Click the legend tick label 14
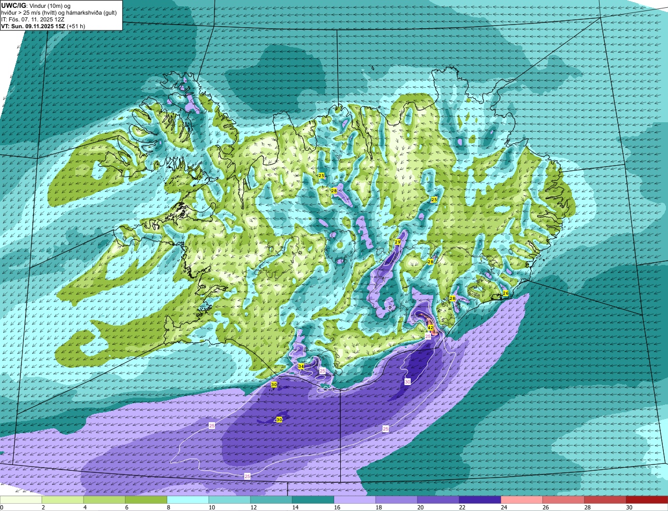This screenshot has width=668, height=511. 294,507
